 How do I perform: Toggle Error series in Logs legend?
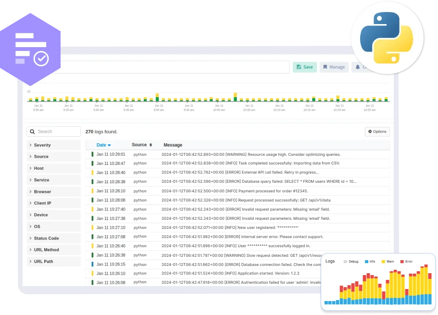(x=406, y=262)
